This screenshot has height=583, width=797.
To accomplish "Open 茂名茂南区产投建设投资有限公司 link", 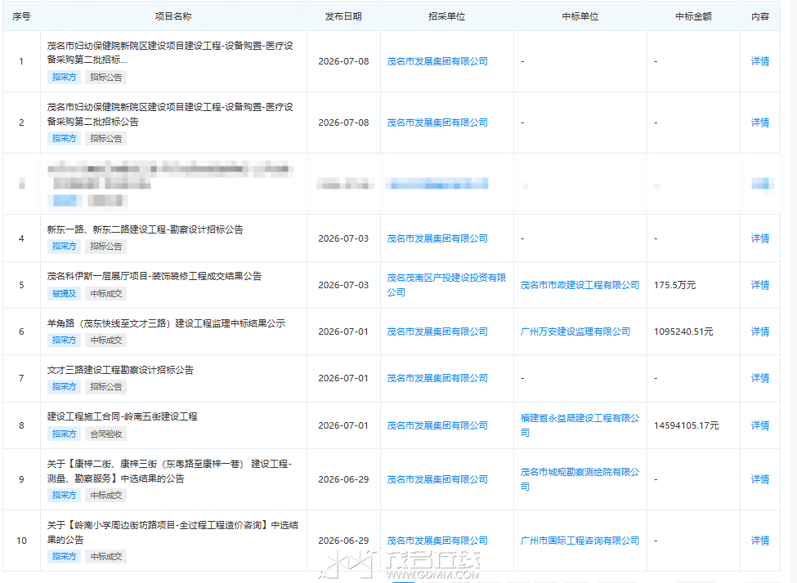I will click(446, 285).
